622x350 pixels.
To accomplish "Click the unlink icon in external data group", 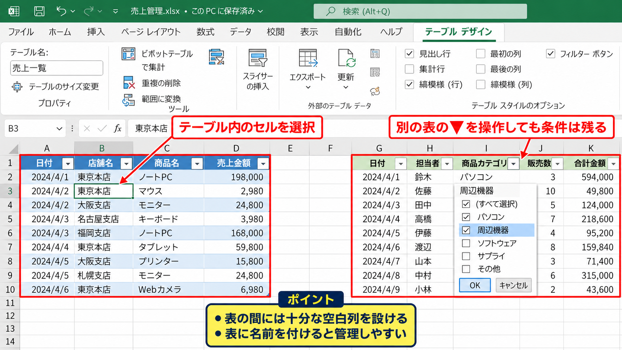I will click(375, 91).
